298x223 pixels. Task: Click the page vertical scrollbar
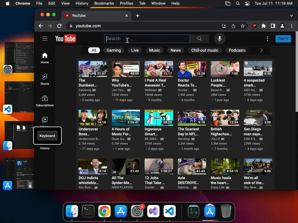point(297,72)
